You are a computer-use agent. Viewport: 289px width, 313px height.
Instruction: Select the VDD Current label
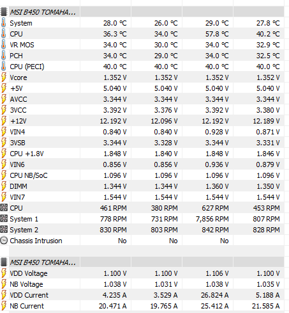pos(29,295)
